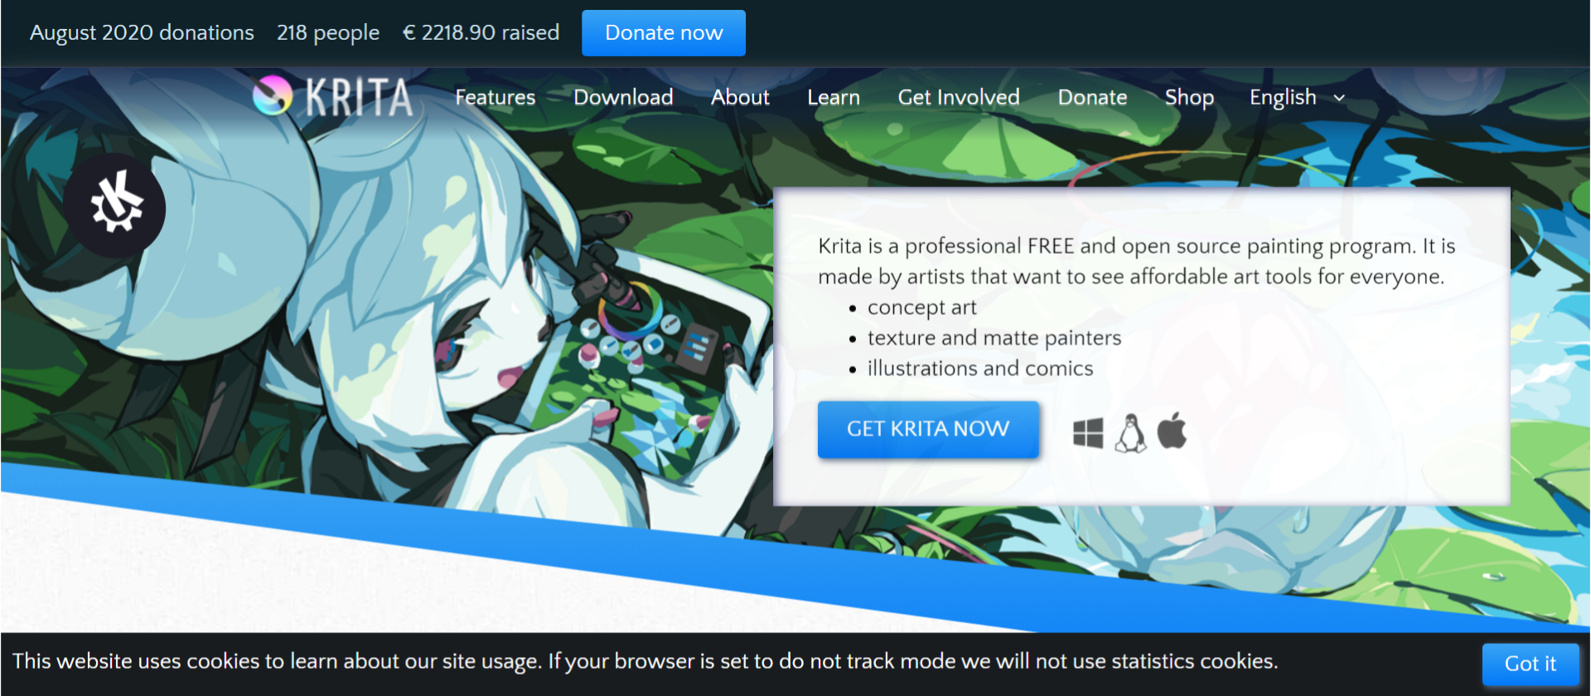Click the Apple macOS icon
Image resolution: width=1591 pixels, height=696 pixels.
[1172, 431]
